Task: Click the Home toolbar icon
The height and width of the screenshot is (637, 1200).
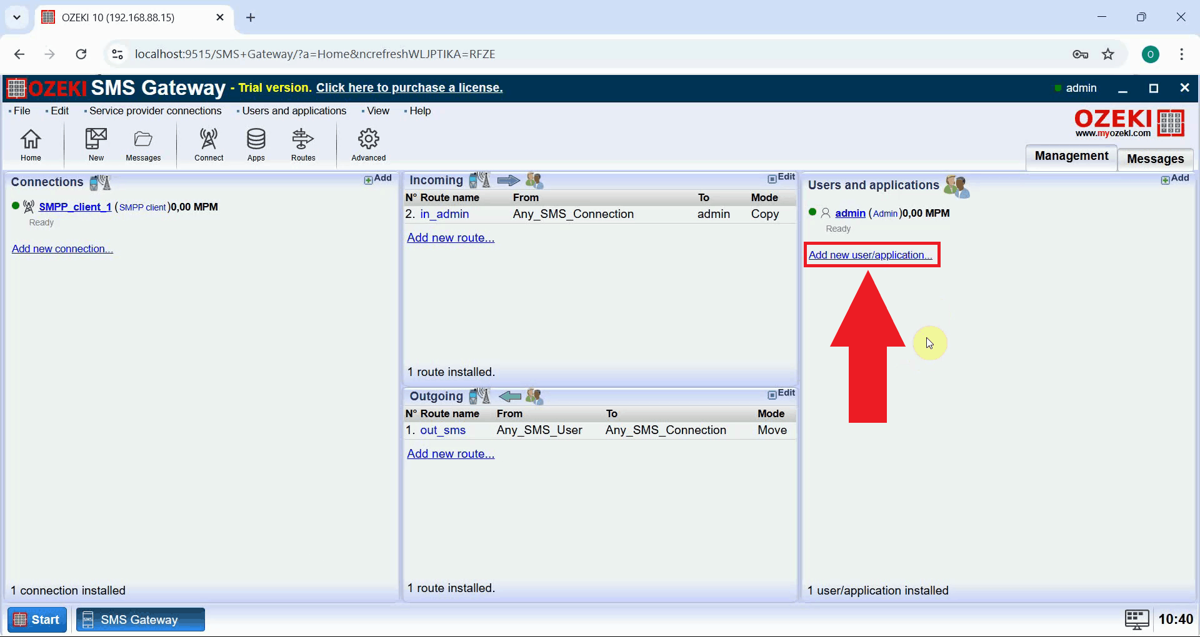Action: click(31, 144)
